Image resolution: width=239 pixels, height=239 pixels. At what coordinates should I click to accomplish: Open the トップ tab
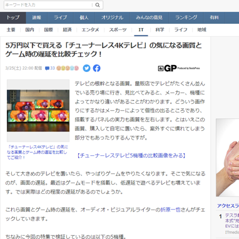pos(13,18)
